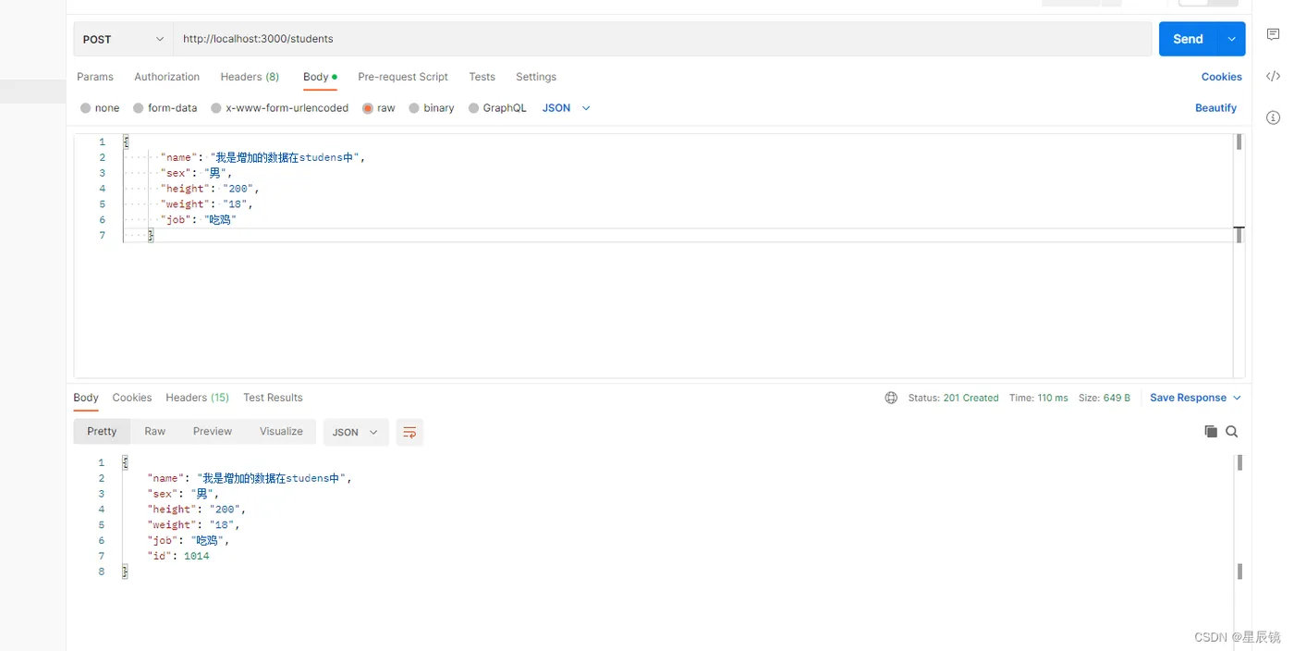Toggle the response line wrap icon
The width and height of the screenshot is (1294, 651).
tap(409, 432)
